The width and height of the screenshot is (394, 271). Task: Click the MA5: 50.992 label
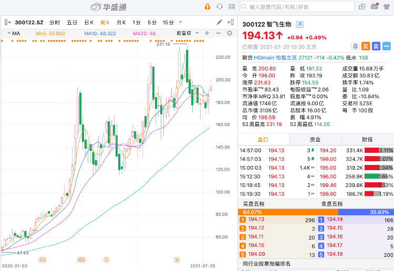click(50, 34)
